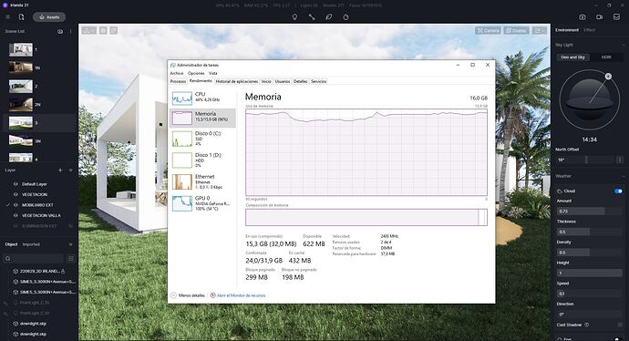Select scene thumbnail 2N

(21, 104)
